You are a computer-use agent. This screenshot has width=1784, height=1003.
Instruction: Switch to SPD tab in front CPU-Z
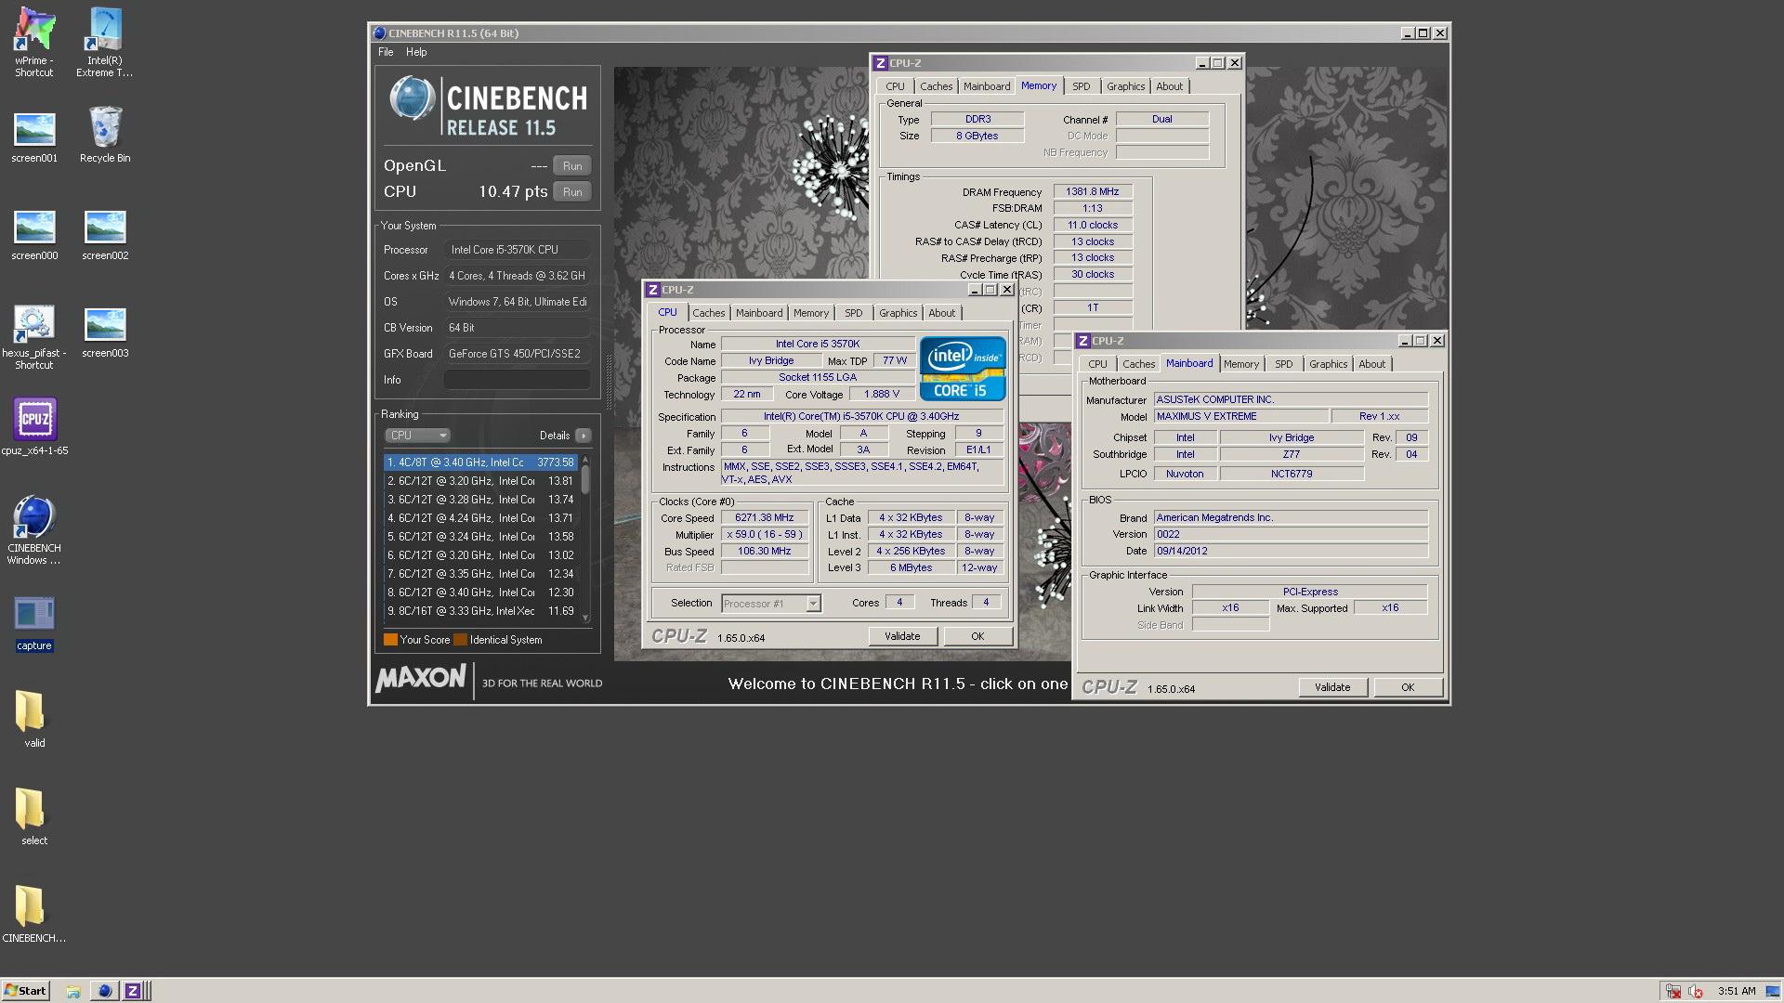[x=854, y=313]
